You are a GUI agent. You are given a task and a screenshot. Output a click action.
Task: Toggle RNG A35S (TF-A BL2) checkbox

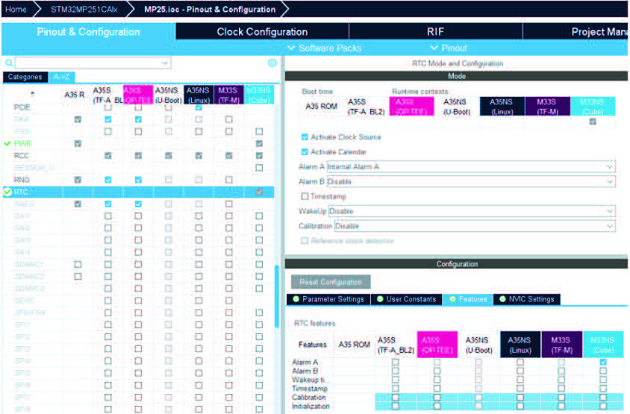[108, 180]
